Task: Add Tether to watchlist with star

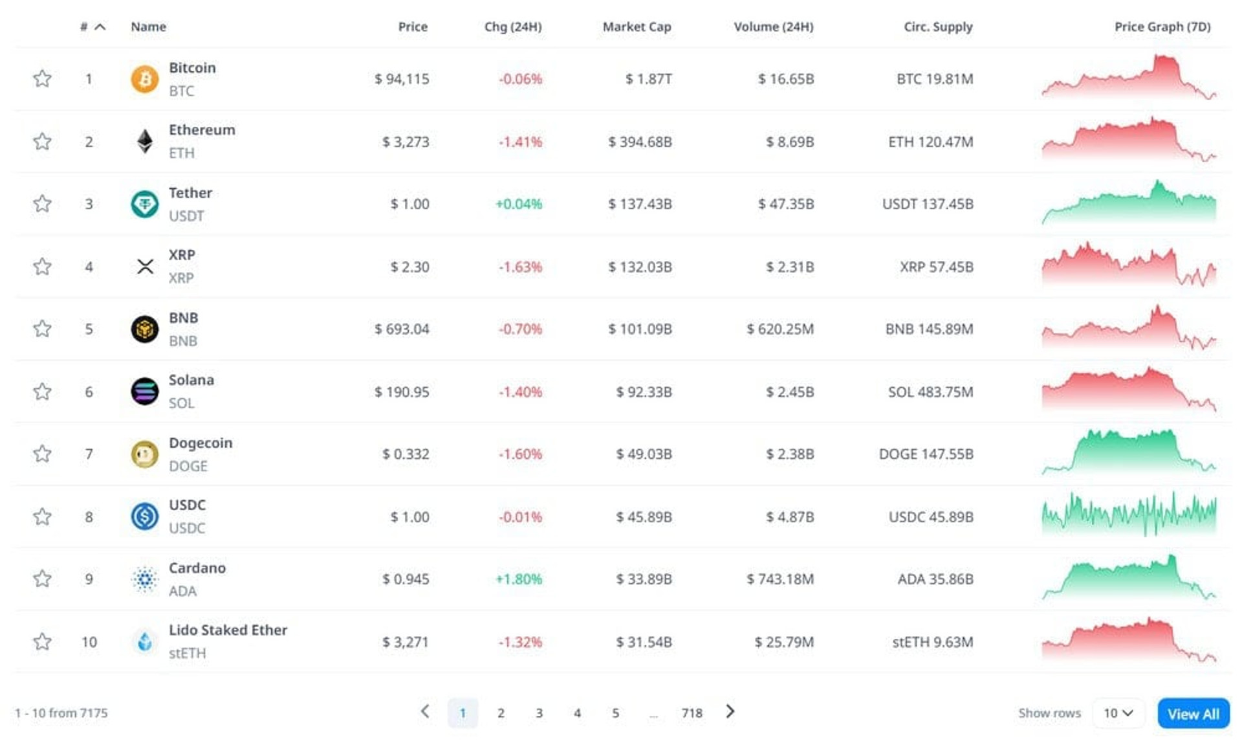Action: click(x=42, y=203)
